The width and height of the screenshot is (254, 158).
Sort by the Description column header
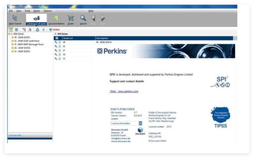coord(164,38)
